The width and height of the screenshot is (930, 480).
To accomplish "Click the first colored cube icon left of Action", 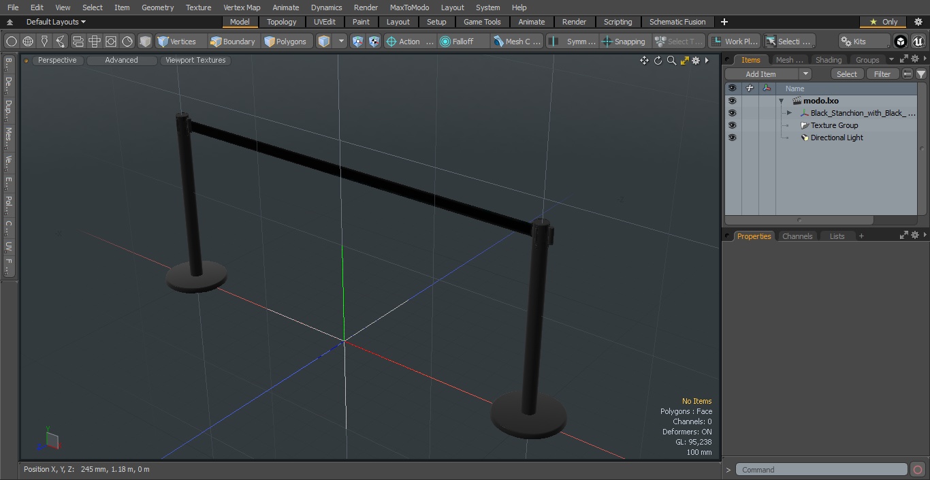I will (x=358, y=42).
